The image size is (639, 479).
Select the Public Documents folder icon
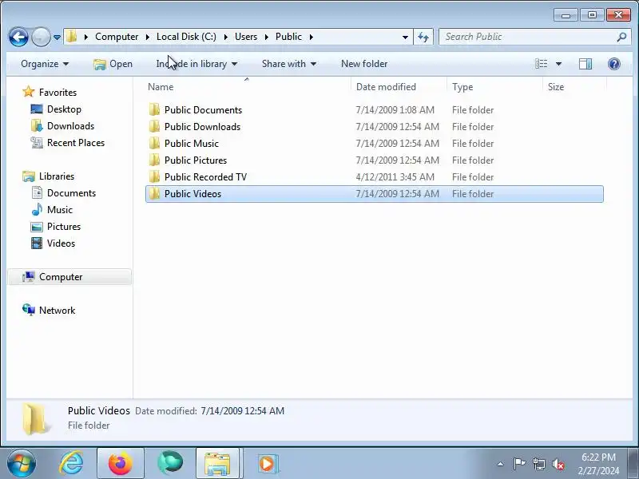[154, 110]
